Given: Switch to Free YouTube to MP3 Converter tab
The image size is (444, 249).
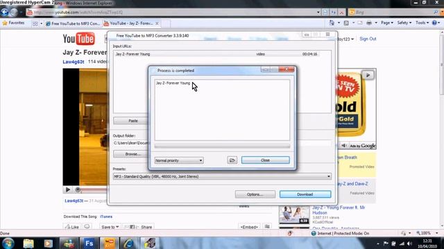Looking at the screenshot, I should coord(73,24).
